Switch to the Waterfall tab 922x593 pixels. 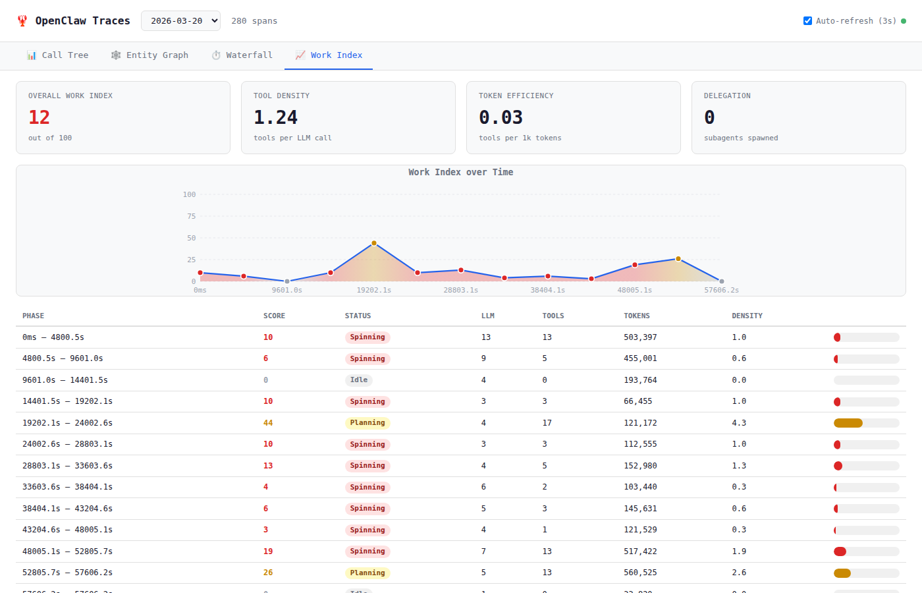[242, 55]
